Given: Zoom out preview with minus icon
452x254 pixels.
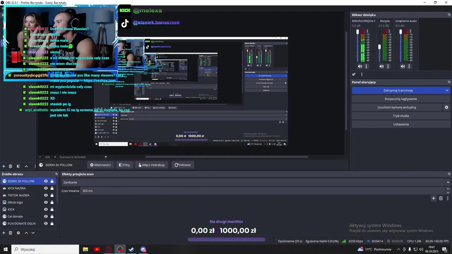Looking at the screenshot, I should coord(40,157).
